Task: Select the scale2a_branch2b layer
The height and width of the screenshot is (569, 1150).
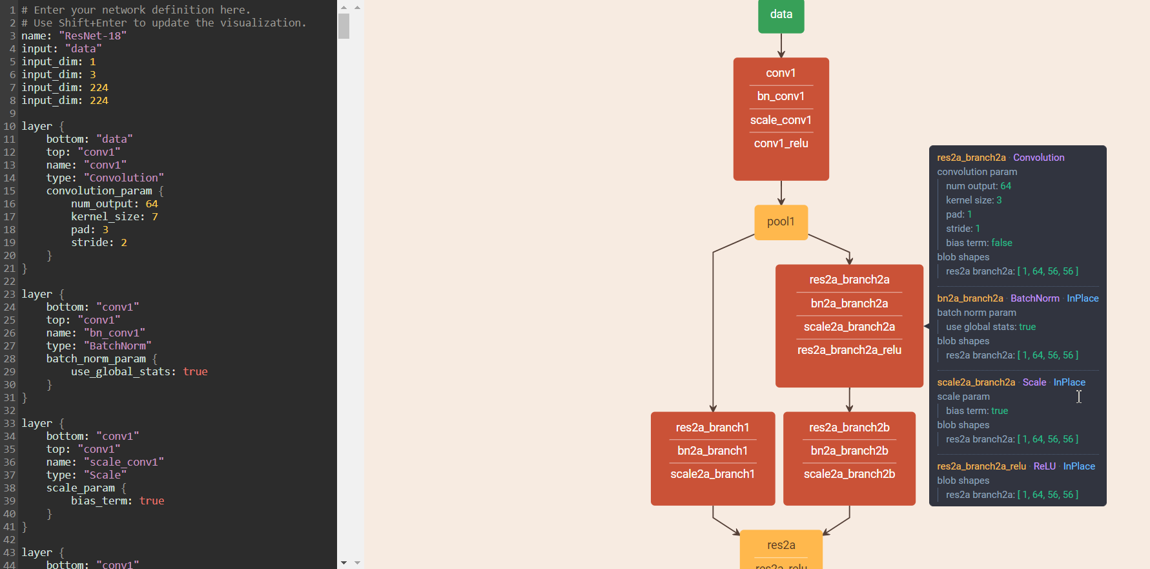Action: 849,474
